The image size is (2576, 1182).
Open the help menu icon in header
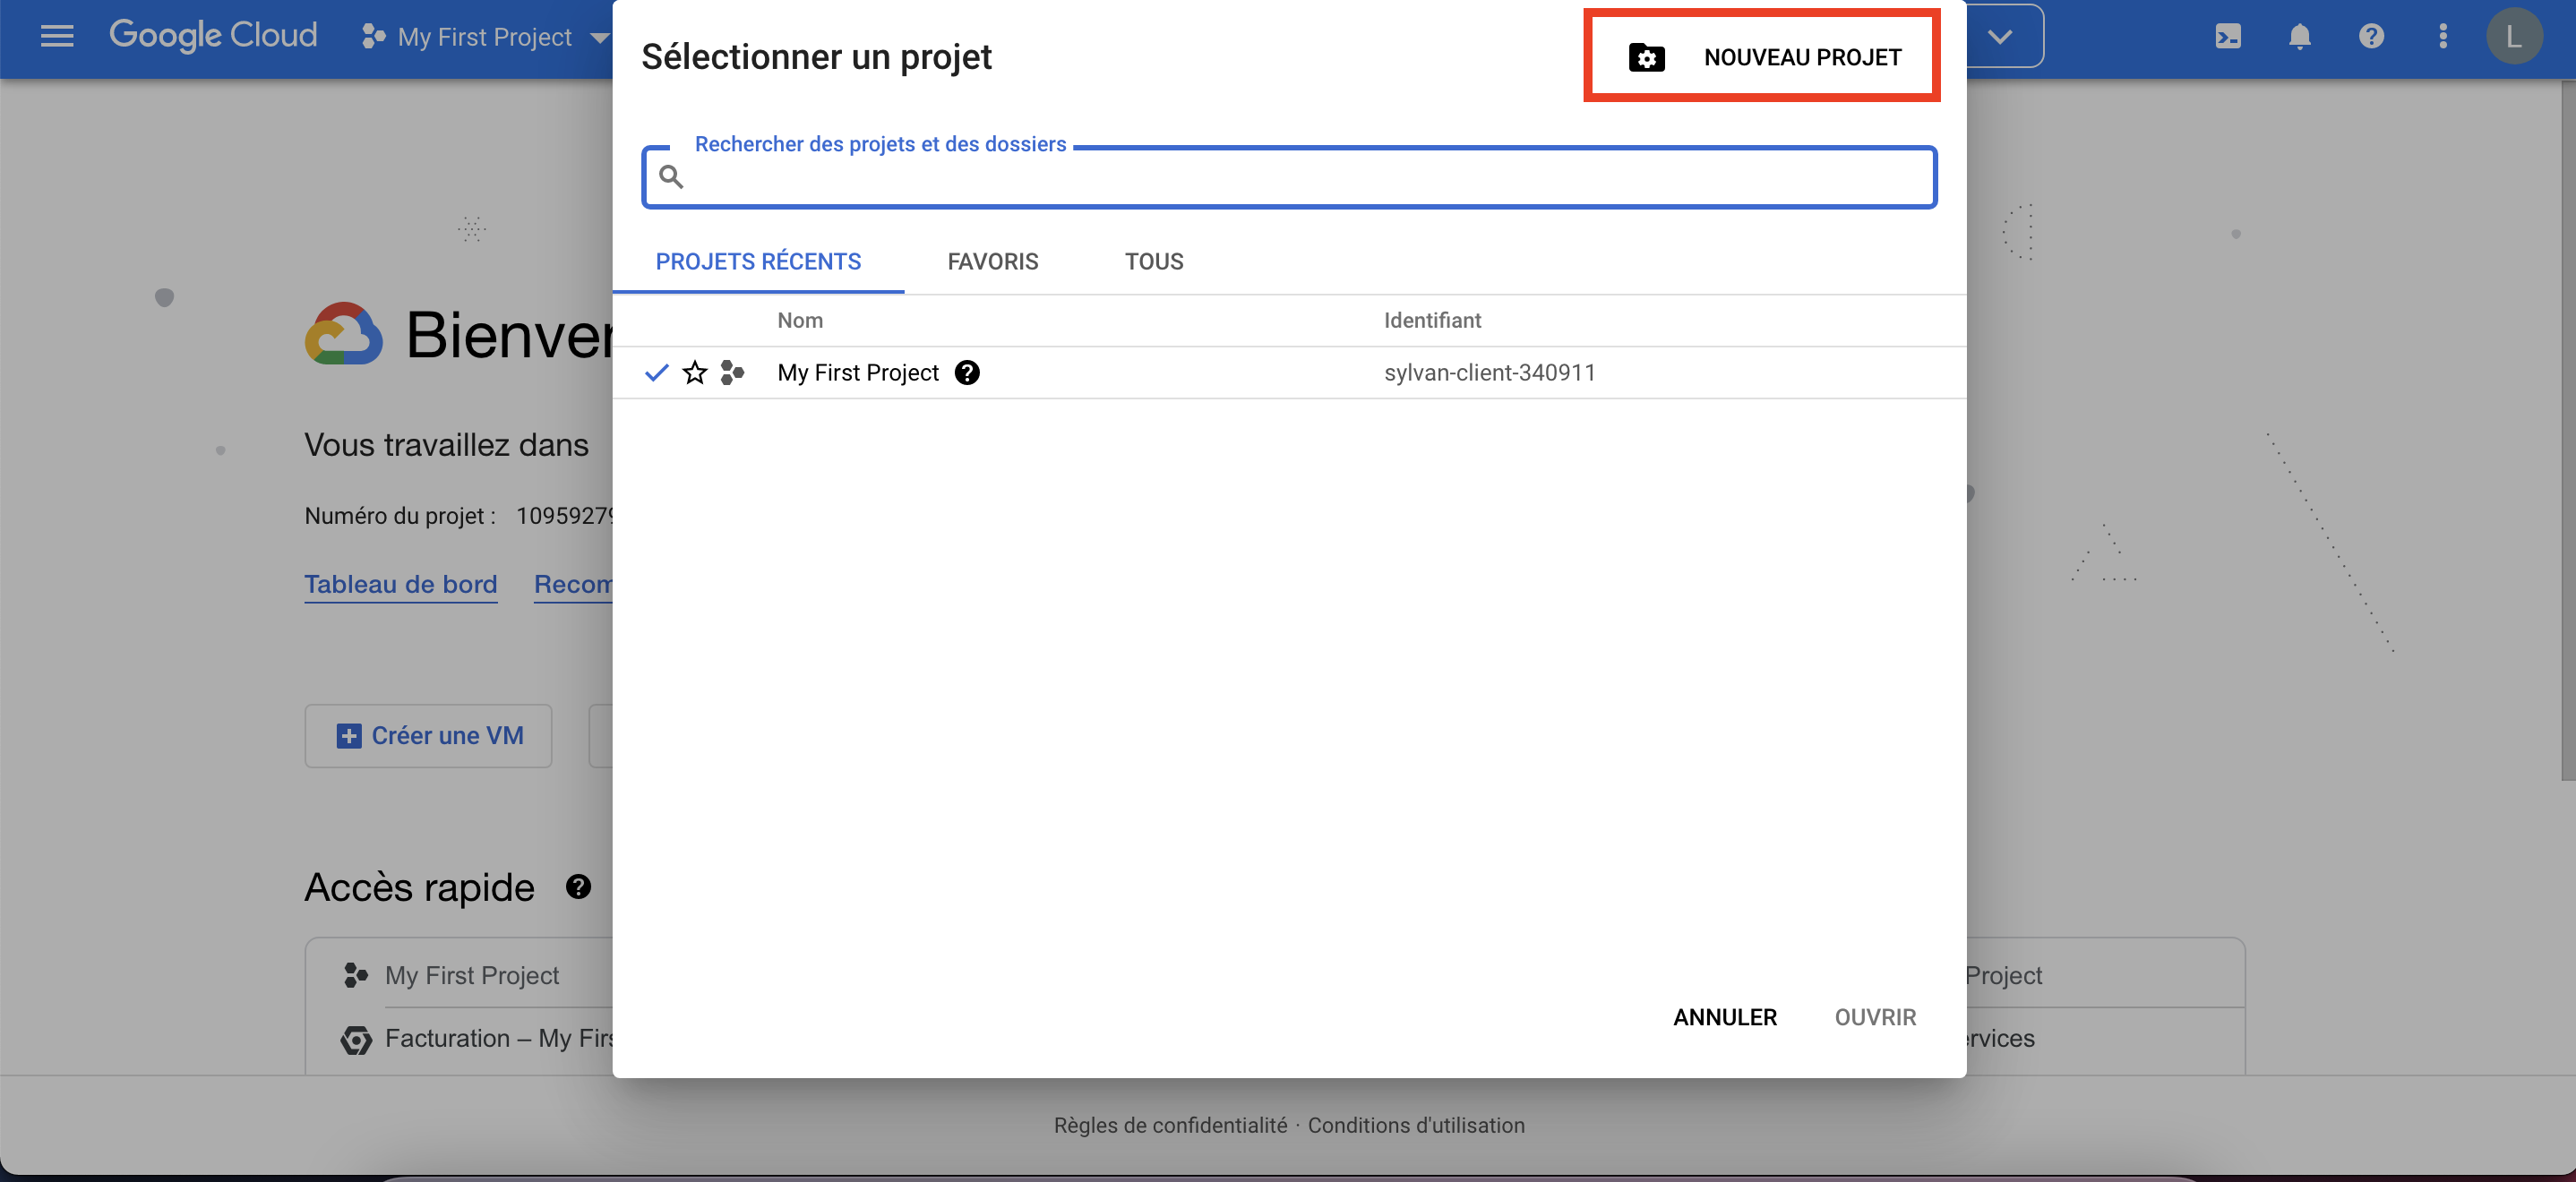pos(2371,37)
